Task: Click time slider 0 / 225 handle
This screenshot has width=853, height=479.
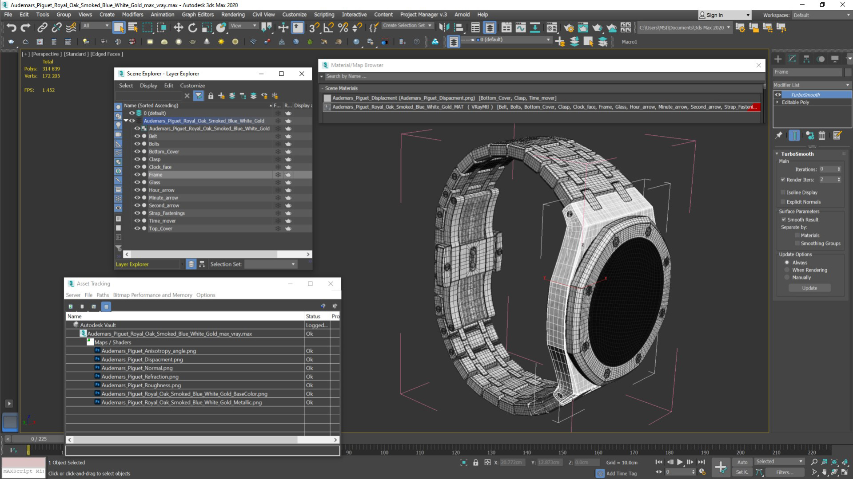Action: pyautogui.click(x=39, y=439)
